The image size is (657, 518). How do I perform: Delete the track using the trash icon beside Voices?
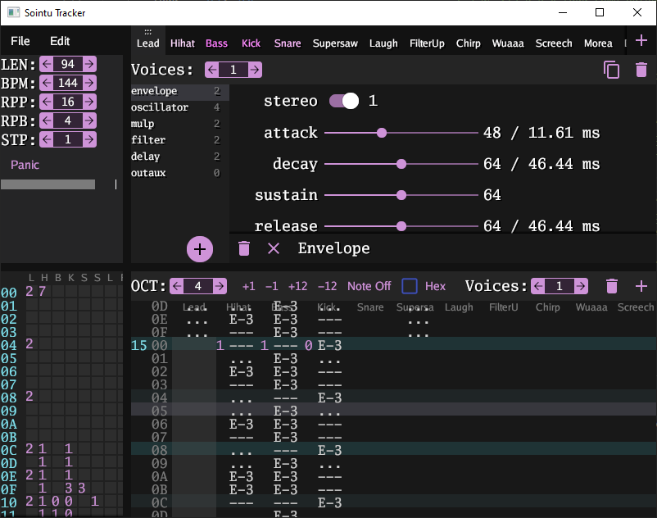click(x=610, y=286)
